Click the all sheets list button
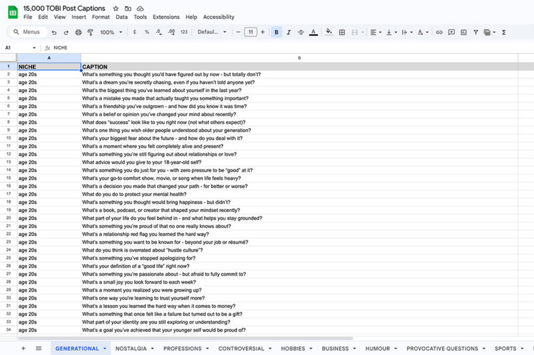The width and height of the screenshot is (534, 355). coord(38,348)
